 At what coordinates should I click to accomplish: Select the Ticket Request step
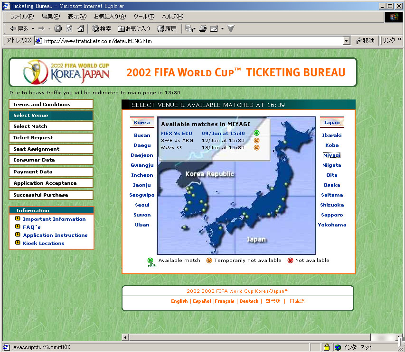[x=51, y=137]
